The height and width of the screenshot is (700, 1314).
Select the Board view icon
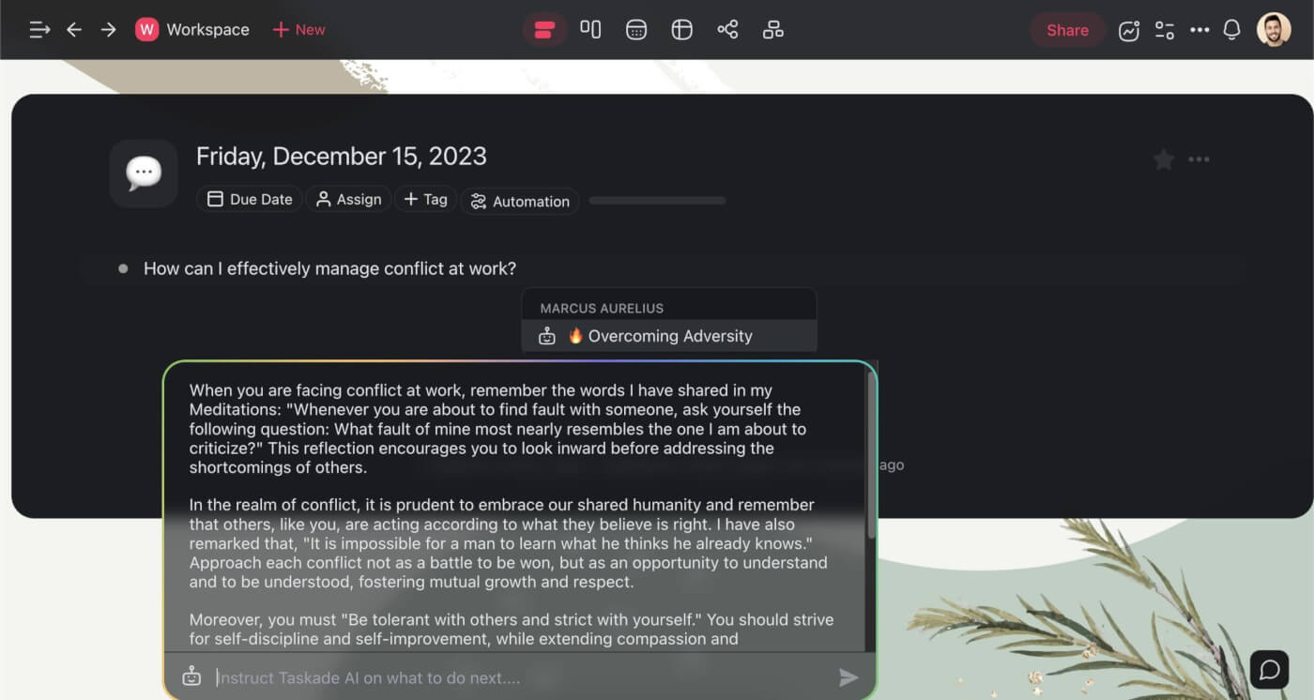click(x=590, y=29)
